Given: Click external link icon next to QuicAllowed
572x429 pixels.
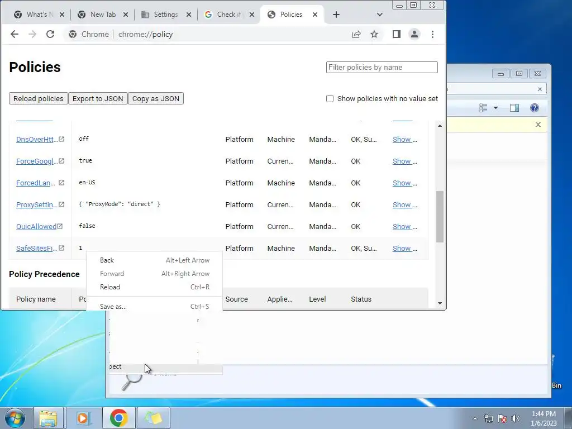Looking at the screenshot, I should point(60,226).
